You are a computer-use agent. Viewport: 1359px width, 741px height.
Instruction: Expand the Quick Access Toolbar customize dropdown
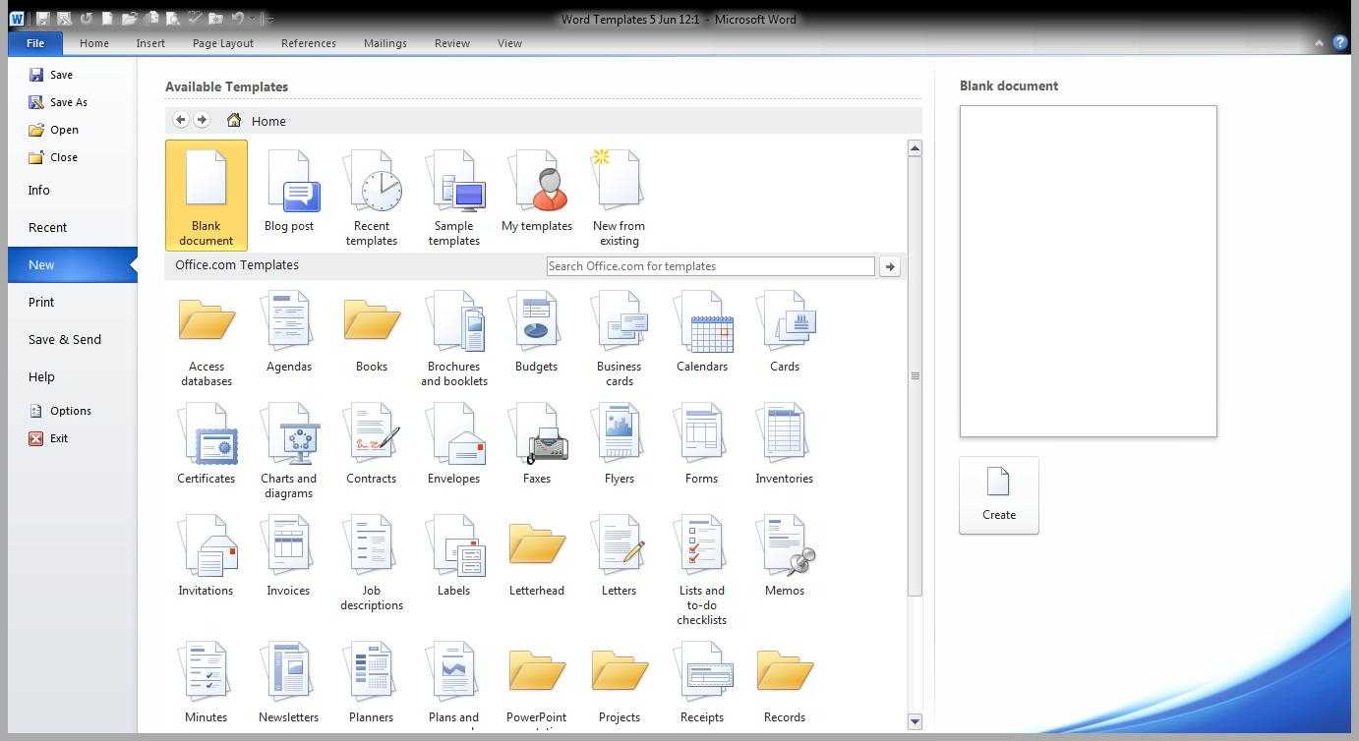tap(270, 19)
